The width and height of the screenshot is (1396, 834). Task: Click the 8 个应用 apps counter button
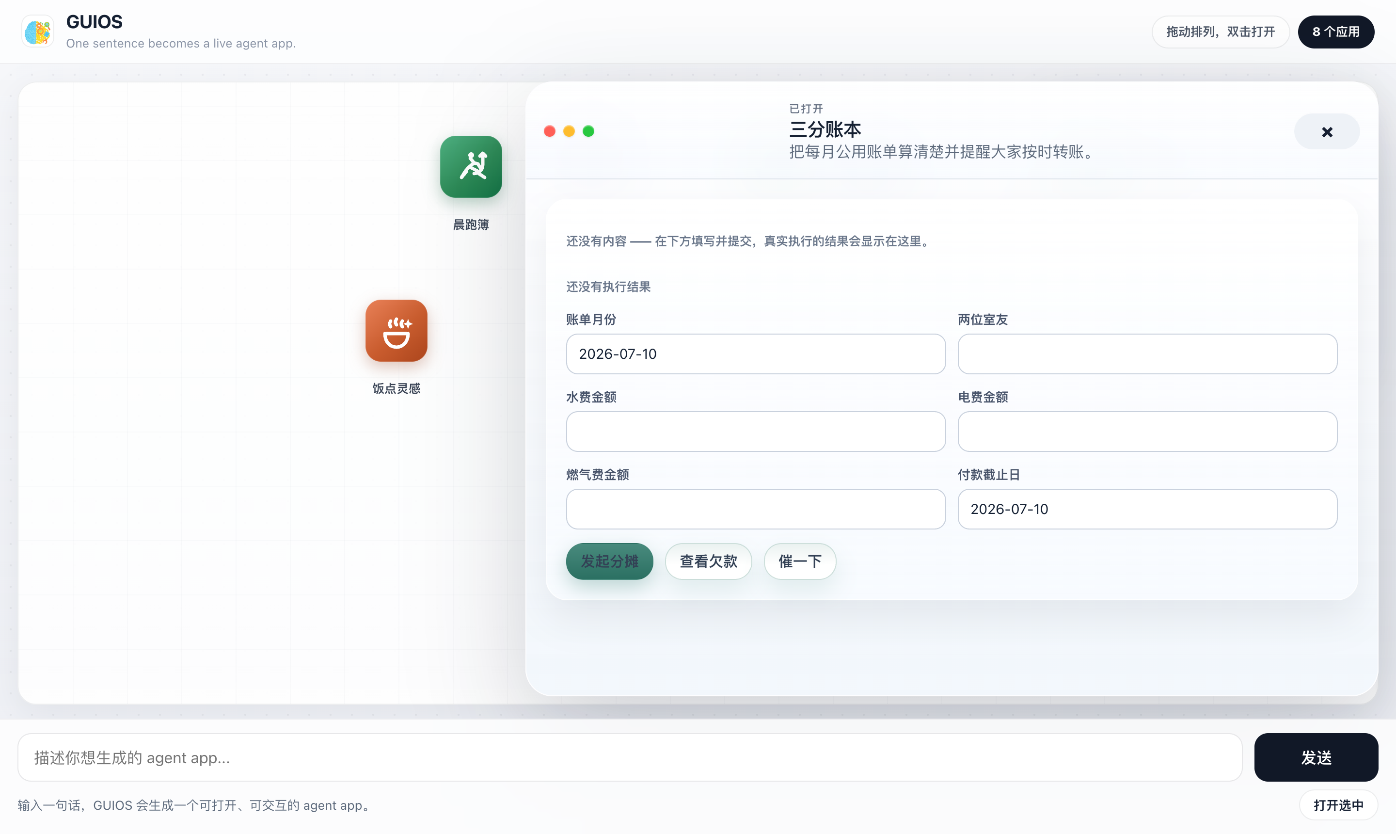pyautogui.click(x=1336, y=32)
